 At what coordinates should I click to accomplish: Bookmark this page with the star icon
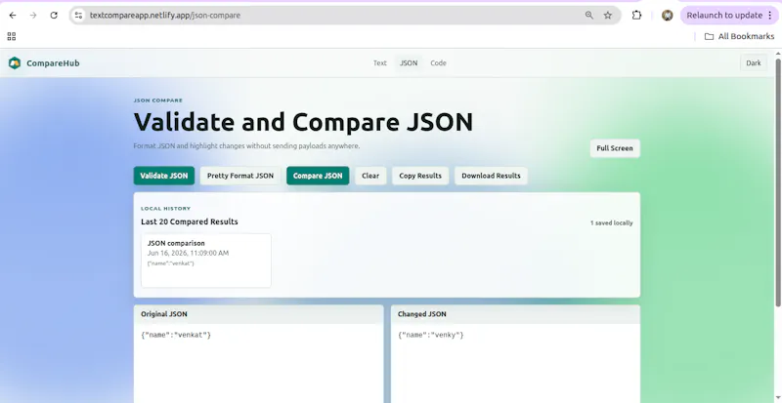click(x=607, y=15)
